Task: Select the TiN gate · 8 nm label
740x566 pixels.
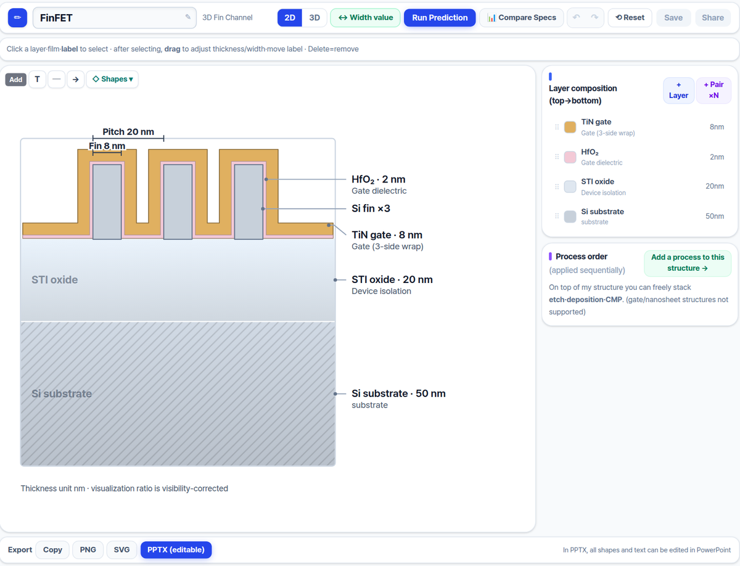Action: 387,235
